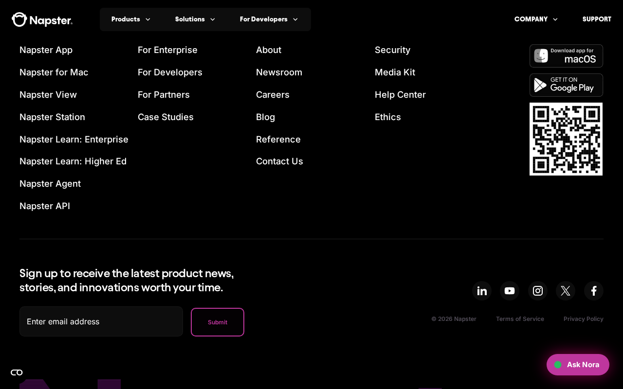Open Napster Learn: Higher Ed link

(x=73, y=161)
